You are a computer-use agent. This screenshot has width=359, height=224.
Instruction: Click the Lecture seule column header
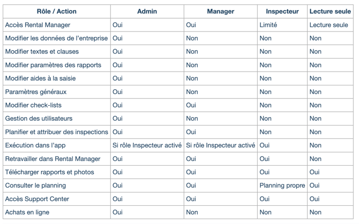click(x=330, y=11)
